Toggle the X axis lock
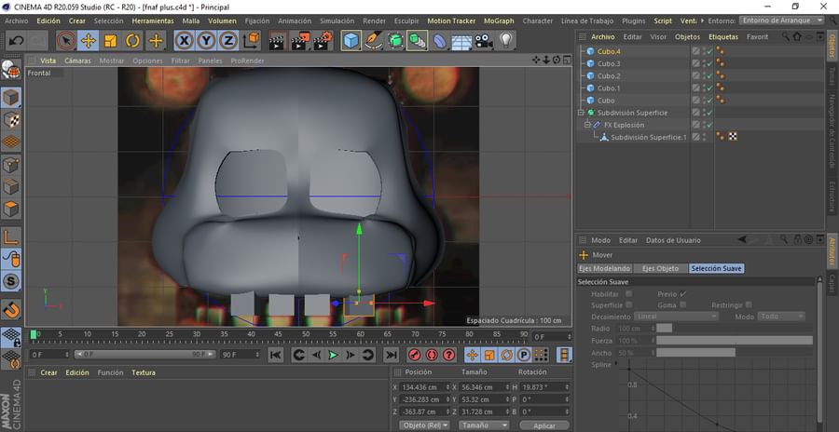This screenshot has width=839, height=432. click(184, 40)
